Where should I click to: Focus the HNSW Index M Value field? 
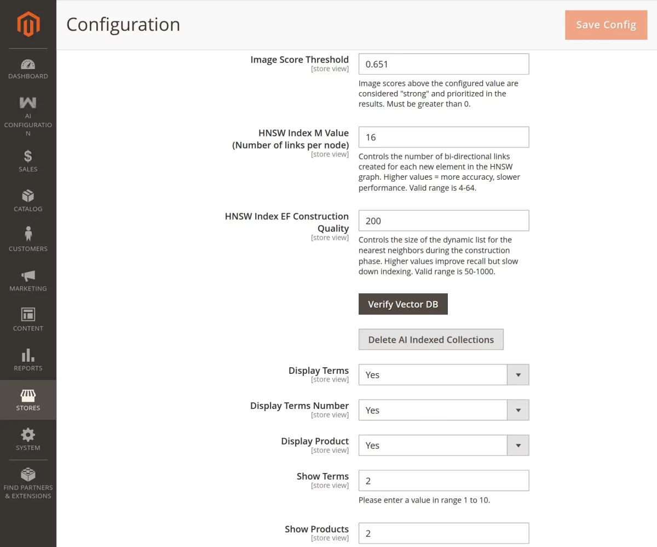pyautogui.click(x=443, y=137)
